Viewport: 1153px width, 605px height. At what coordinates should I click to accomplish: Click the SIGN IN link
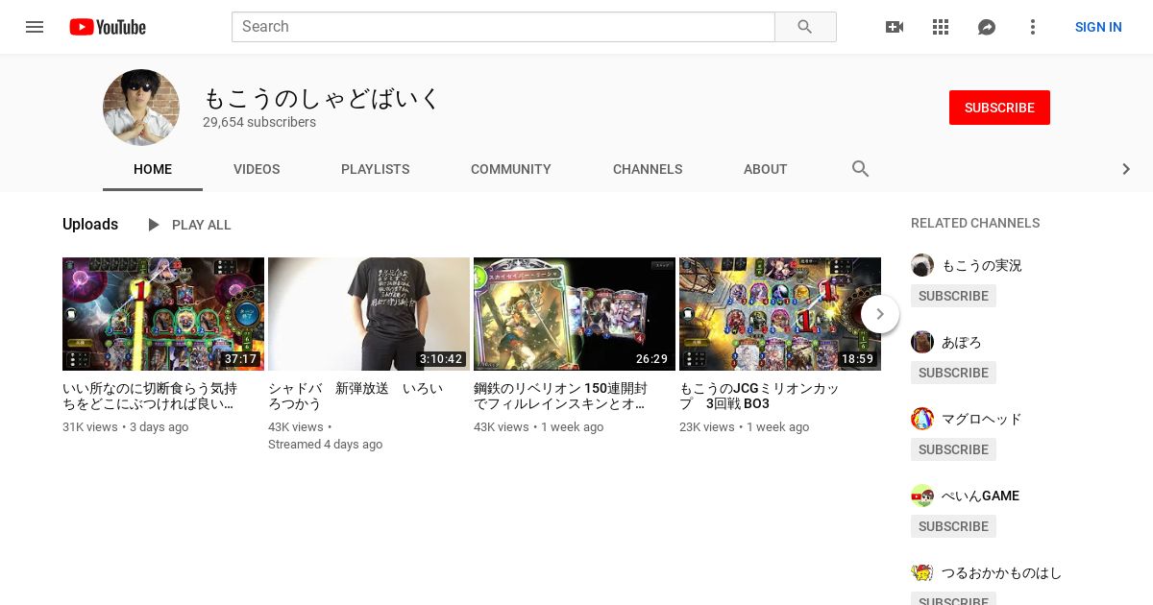pos(1098,27)
